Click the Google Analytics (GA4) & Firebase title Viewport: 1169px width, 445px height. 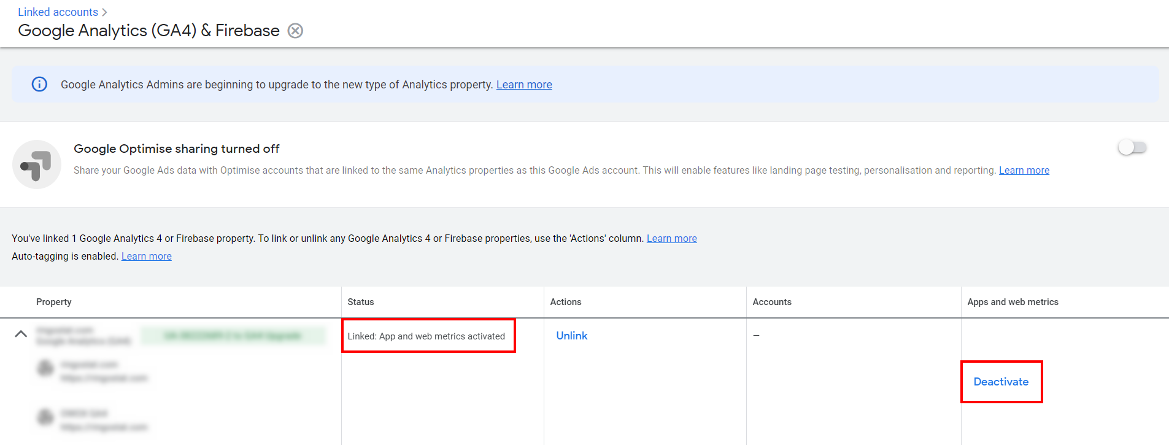149,31
